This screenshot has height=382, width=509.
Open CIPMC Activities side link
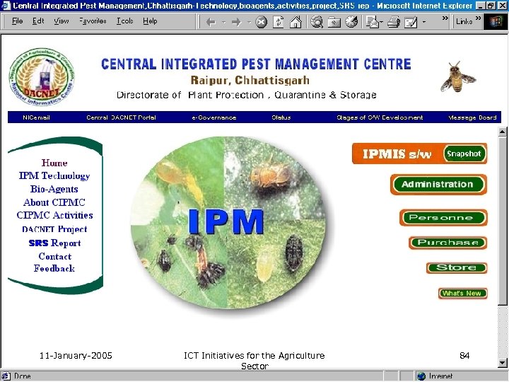pos(54,215)
